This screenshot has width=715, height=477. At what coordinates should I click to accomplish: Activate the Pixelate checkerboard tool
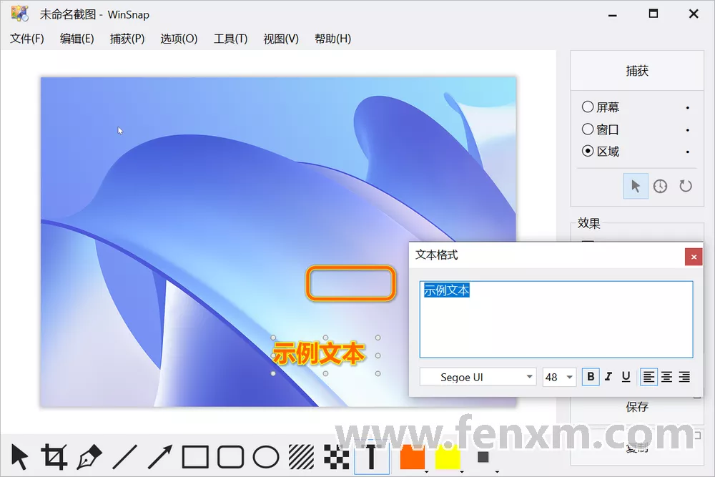(336, 457)
